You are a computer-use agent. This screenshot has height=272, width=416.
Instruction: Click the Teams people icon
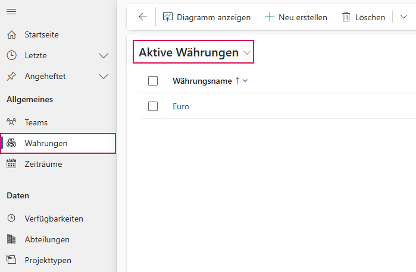point(11,122)
